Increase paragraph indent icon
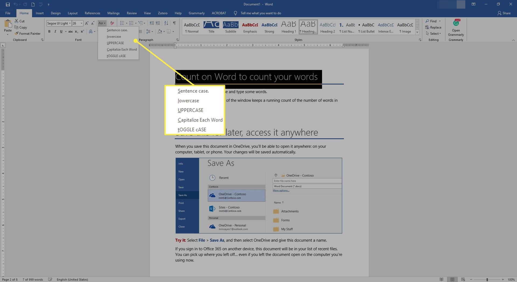 coord(158,23)
